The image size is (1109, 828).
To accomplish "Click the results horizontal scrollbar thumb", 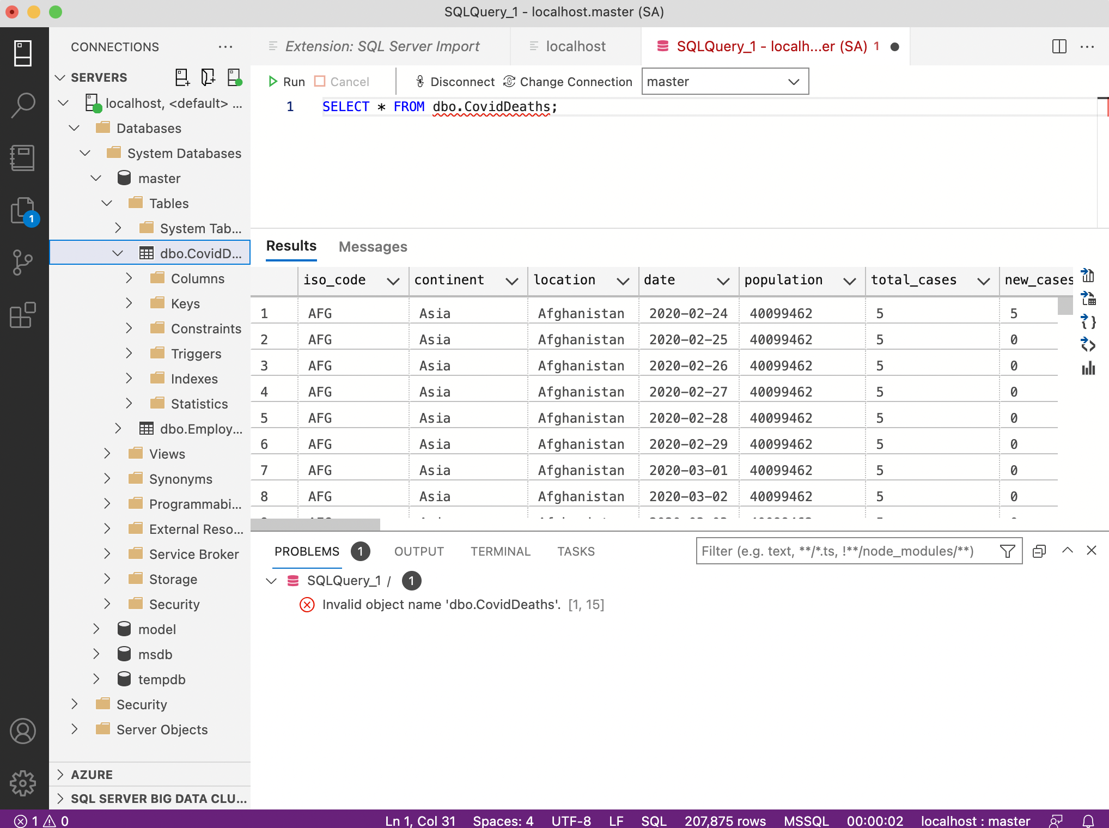I will pyautogui.click(x=315, y=525).
